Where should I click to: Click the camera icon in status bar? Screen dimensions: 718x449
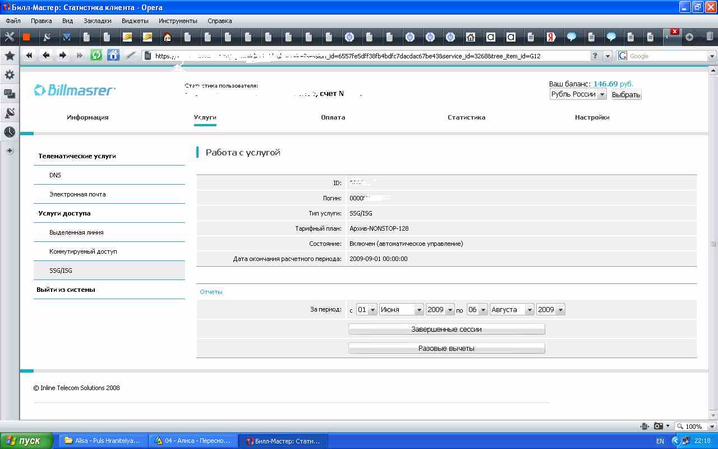tap(659, 426)
